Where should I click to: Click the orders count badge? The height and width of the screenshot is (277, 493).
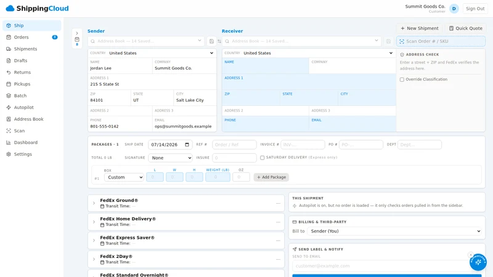coord(55,37)
